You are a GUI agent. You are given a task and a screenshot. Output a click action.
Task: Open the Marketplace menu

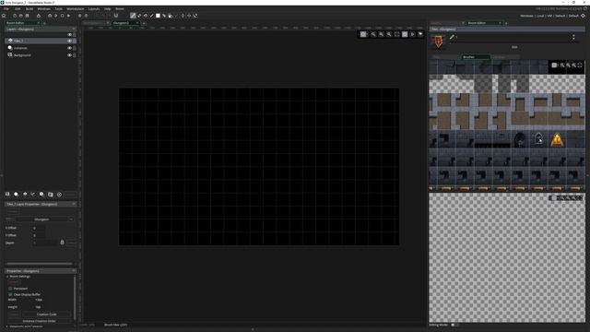(76, 8)
